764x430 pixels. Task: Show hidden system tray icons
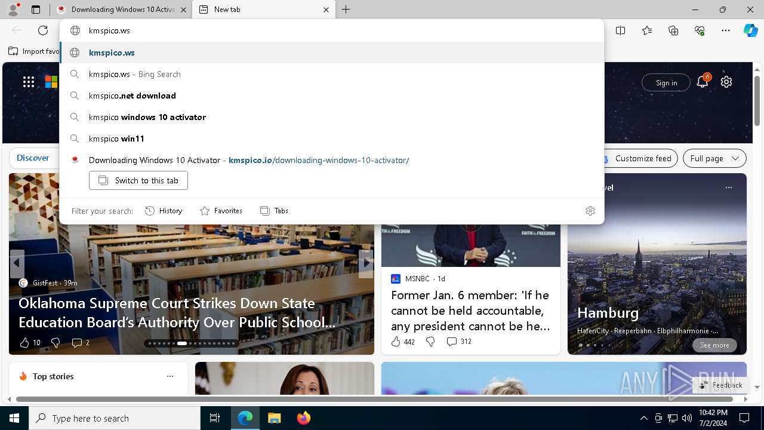pos(643,418)
